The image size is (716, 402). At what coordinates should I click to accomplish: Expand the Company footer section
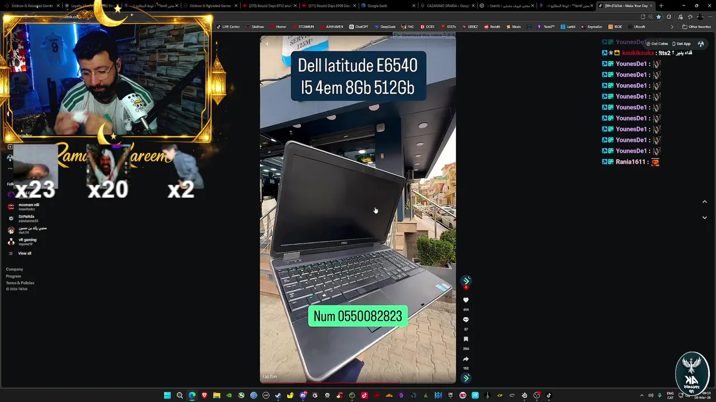(15, 269)
